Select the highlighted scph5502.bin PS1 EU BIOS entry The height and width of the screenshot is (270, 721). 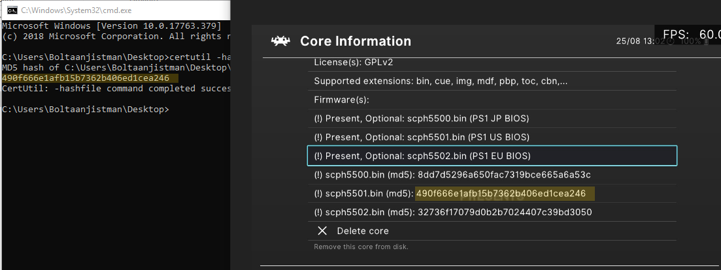(x=492, y=156)
